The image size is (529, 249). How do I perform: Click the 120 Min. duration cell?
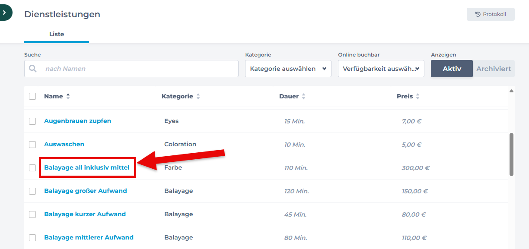point(296,191)
